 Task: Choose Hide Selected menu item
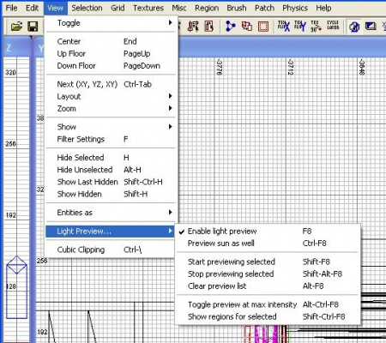[x=111, y=158]
